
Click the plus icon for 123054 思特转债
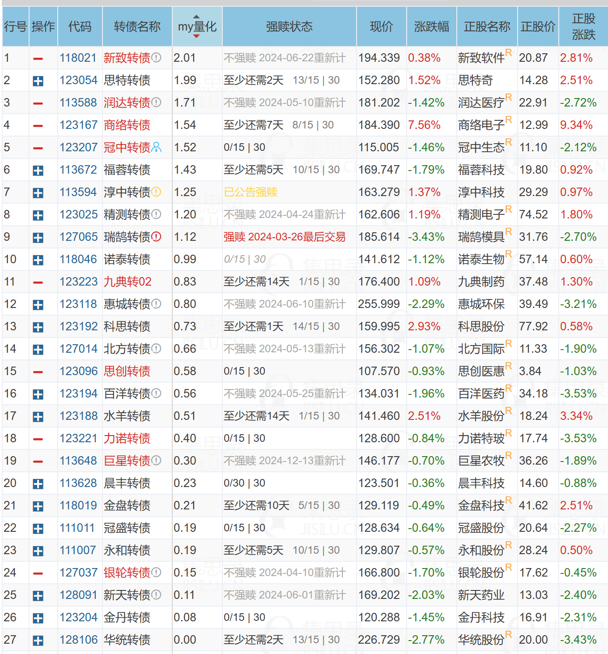pos(38,81)
